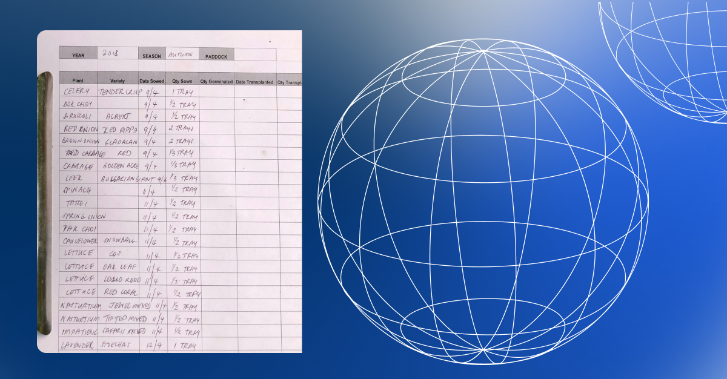
Task: Click the BROCCOLI plant cell
Action: (77, 116)
